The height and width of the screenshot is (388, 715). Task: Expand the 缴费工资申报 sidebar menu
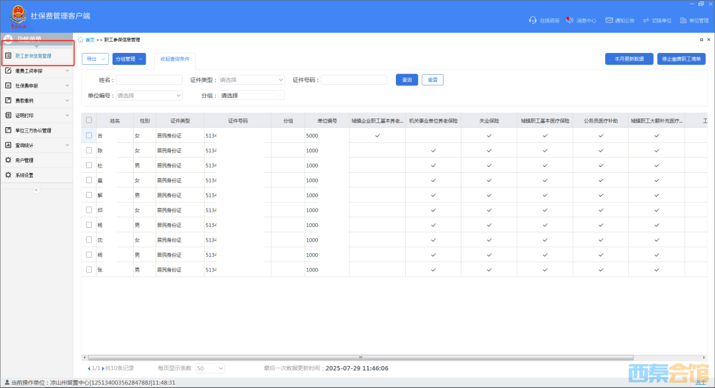click(36, 71)
